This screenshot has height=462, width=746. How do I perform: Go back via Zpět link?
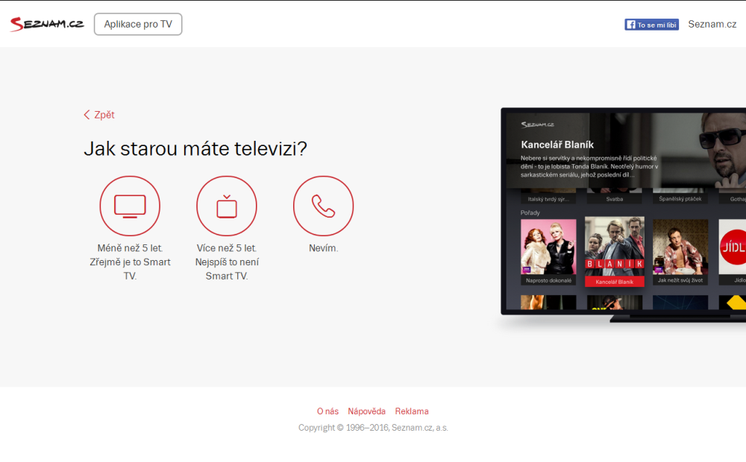104,115
